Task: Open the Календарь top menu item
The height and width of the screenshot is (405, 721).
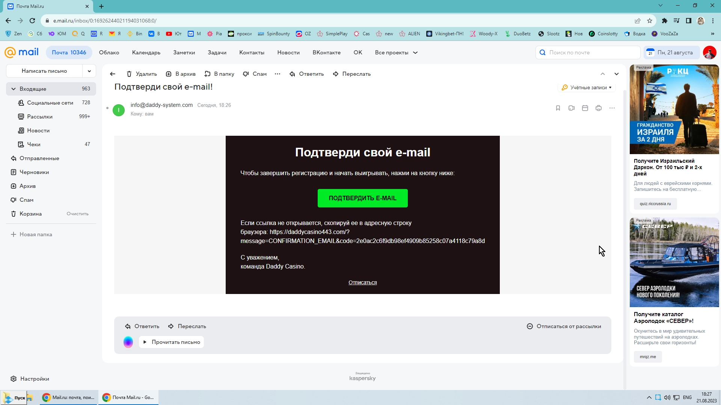Action: [146, 52]
